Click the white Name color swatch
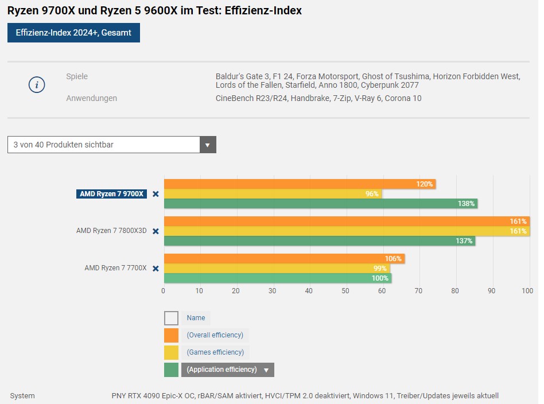Image resolution: width=544 pixels, height=404 pixels. pos(172,318)
